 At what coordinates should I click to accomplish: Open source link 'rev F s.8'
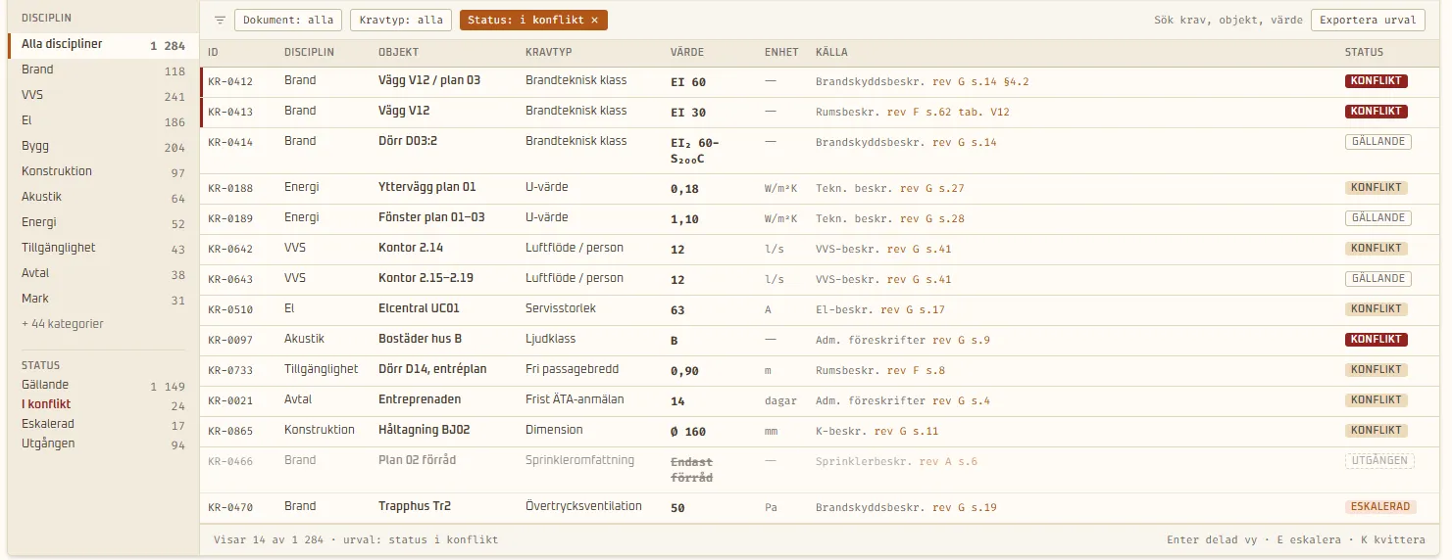(916, 371)
